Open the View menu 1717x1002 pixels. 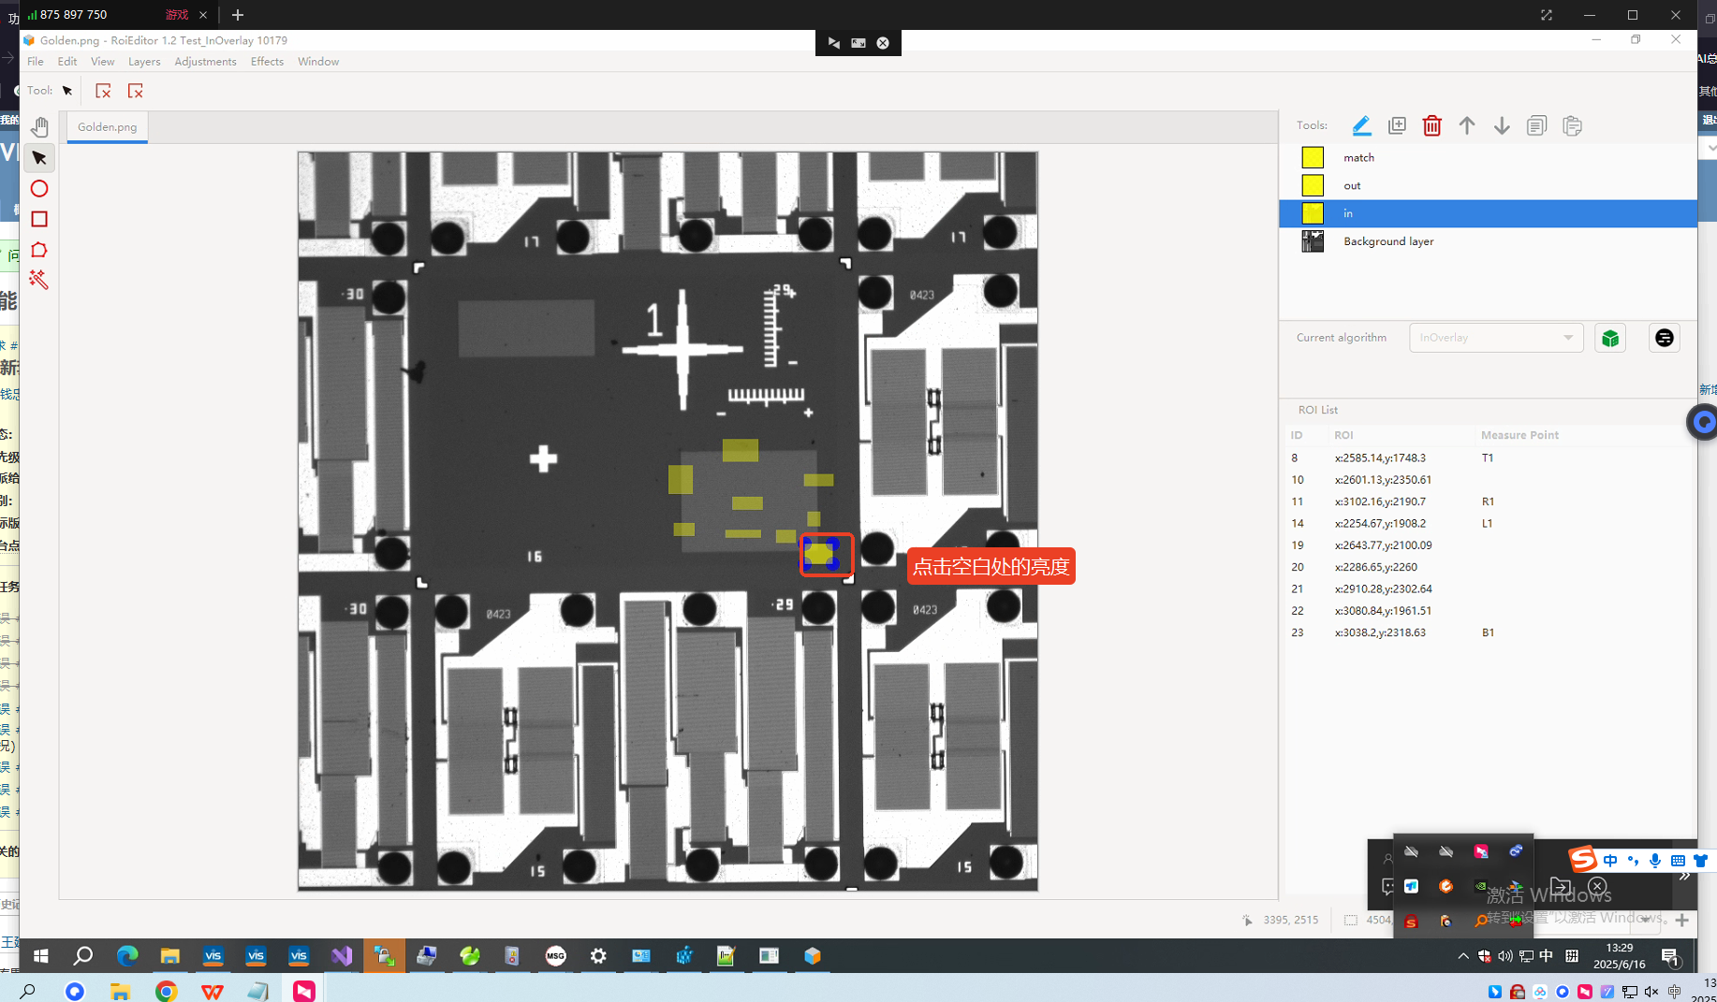[x=103, y=62]
